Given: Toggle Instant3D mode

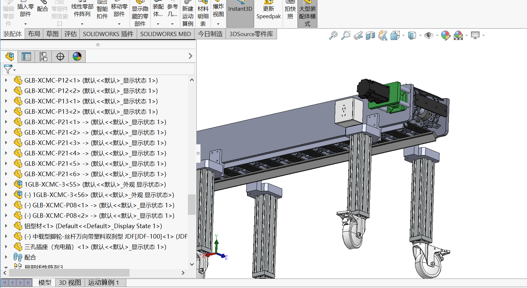Looking at the screenshot, I should click(x=240, y=13).
